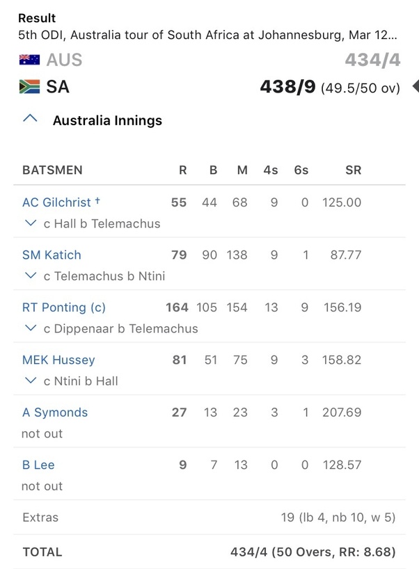Expand AC Gilchrist dismissal details

tap(30, 223)
